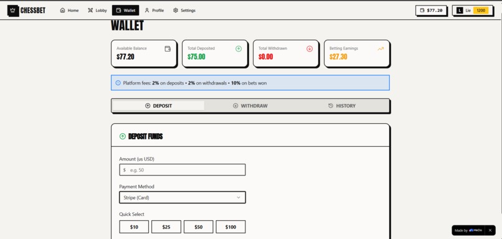The width and height of the screenshot is (502, 239).
Task: Open the Home page
Action: point(69,10)
